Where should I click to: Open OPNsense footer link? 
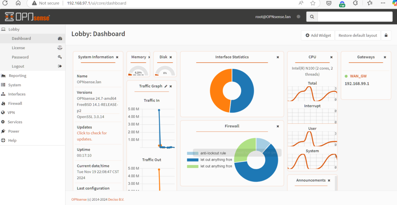tap(79, 200)
